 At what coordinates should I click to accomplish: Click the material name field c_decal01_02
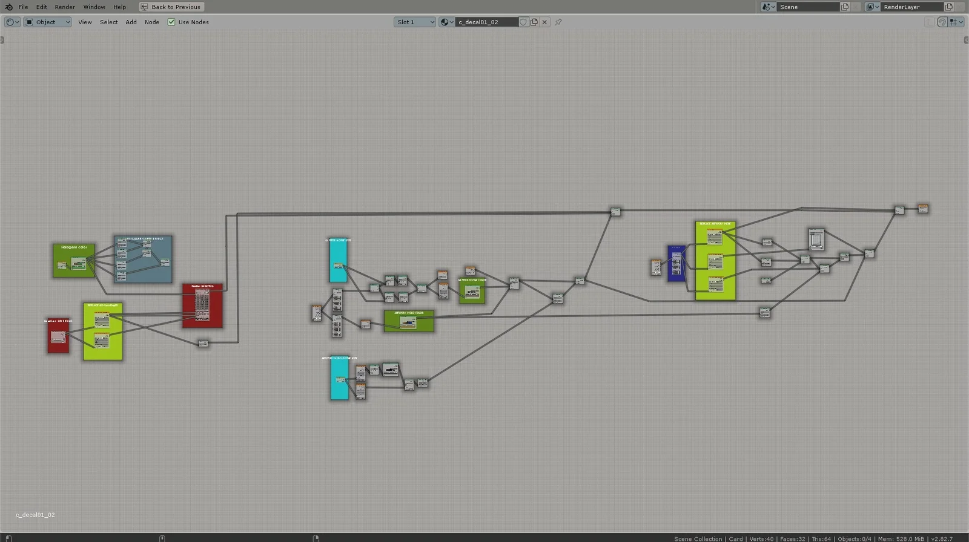(486, 22)
